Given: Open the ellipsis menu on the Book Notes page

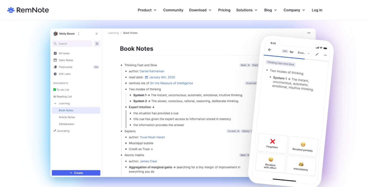Looking at the screenshot, I should coord(309,33).
